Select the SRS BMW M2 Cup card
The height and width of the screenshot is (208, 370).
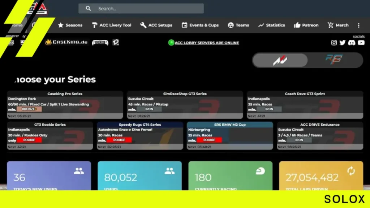click(230, 136)
